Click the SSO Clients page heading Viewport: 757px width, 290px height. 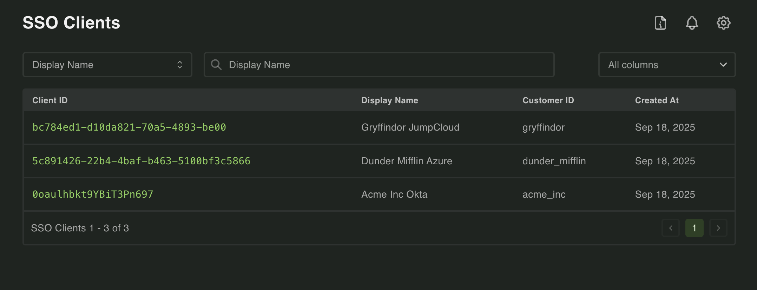(x=71, y=23)
